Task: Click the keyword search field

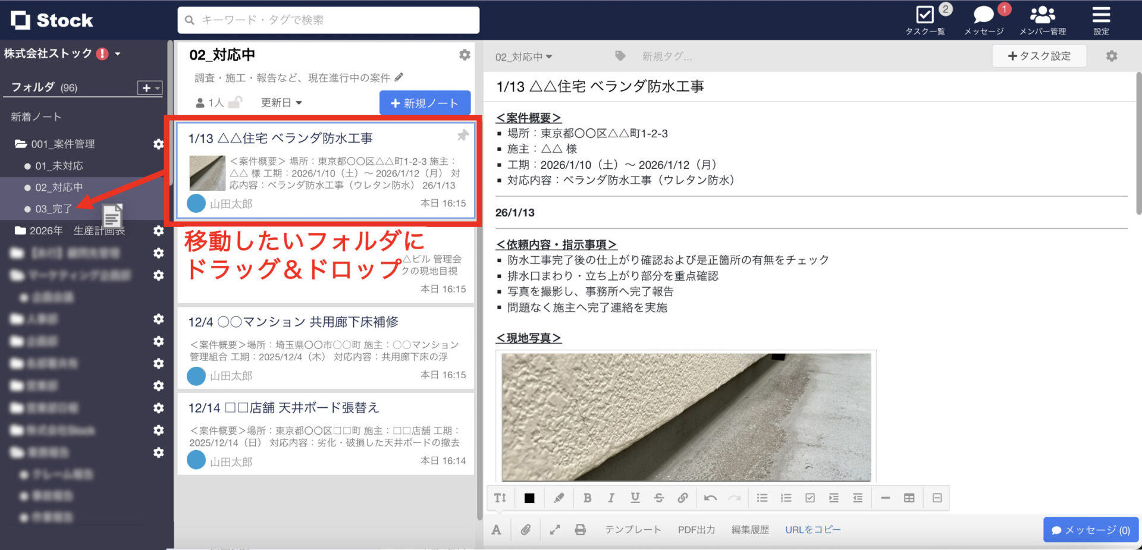Action: [x=327, y=20]
